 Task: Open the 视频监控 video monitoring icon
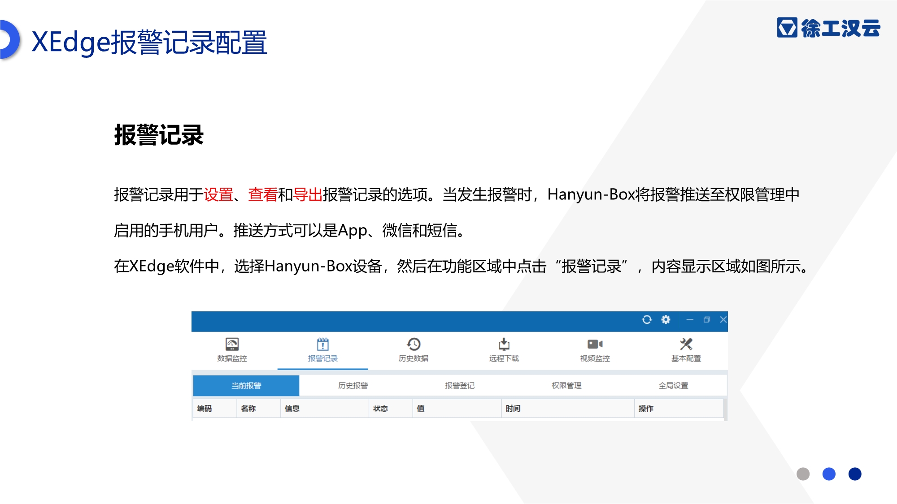click(595, 345)
